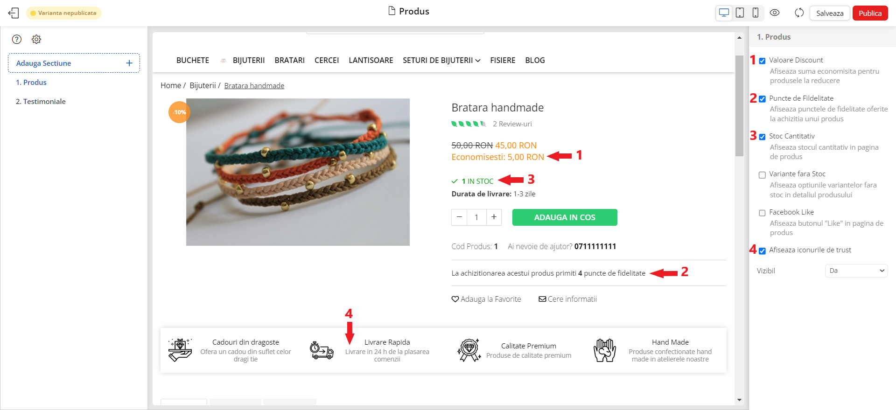Viewport: 896px width, 410px height.
Task: Open the BRATARI menu item
Action: 289,60
